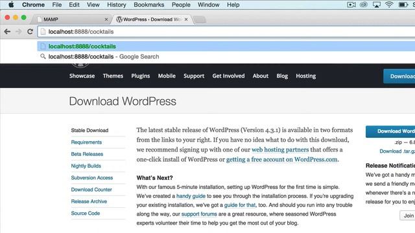Screen dimensions: 415x233
Task: Open Requirements sidebar link
Action: [x=86, y=142]
